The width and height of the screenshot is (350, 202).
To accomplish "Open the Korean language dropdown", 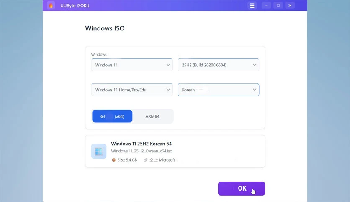I will tap(218, 90).
